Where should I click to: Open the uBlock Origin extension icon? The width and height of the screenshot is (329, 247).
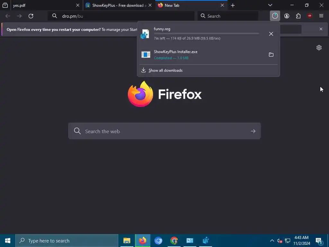[x=310, y=16]
